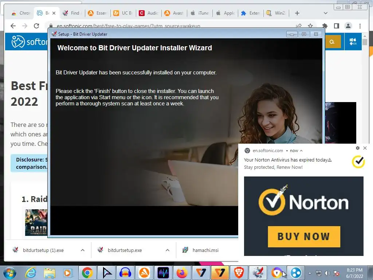Close the Bit Driver Updater setup window
This screenshot has width=373, height=280.
tap(316, 34)
